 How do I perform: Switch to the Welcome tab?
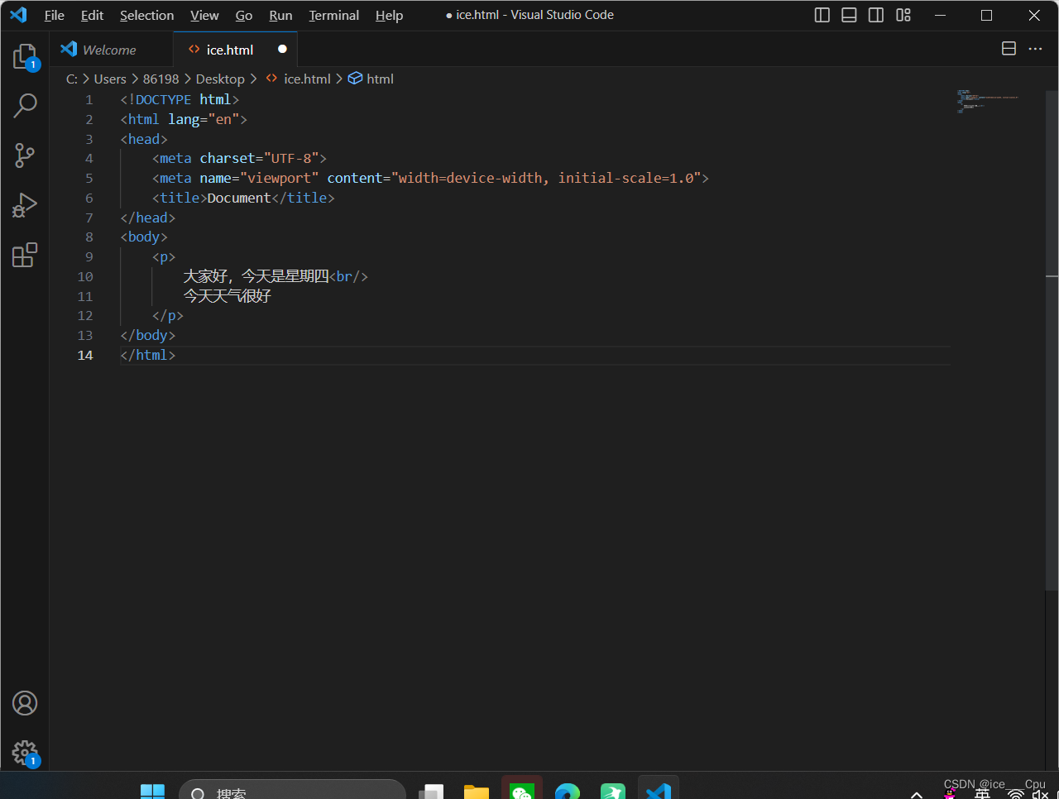coord(112,50)
